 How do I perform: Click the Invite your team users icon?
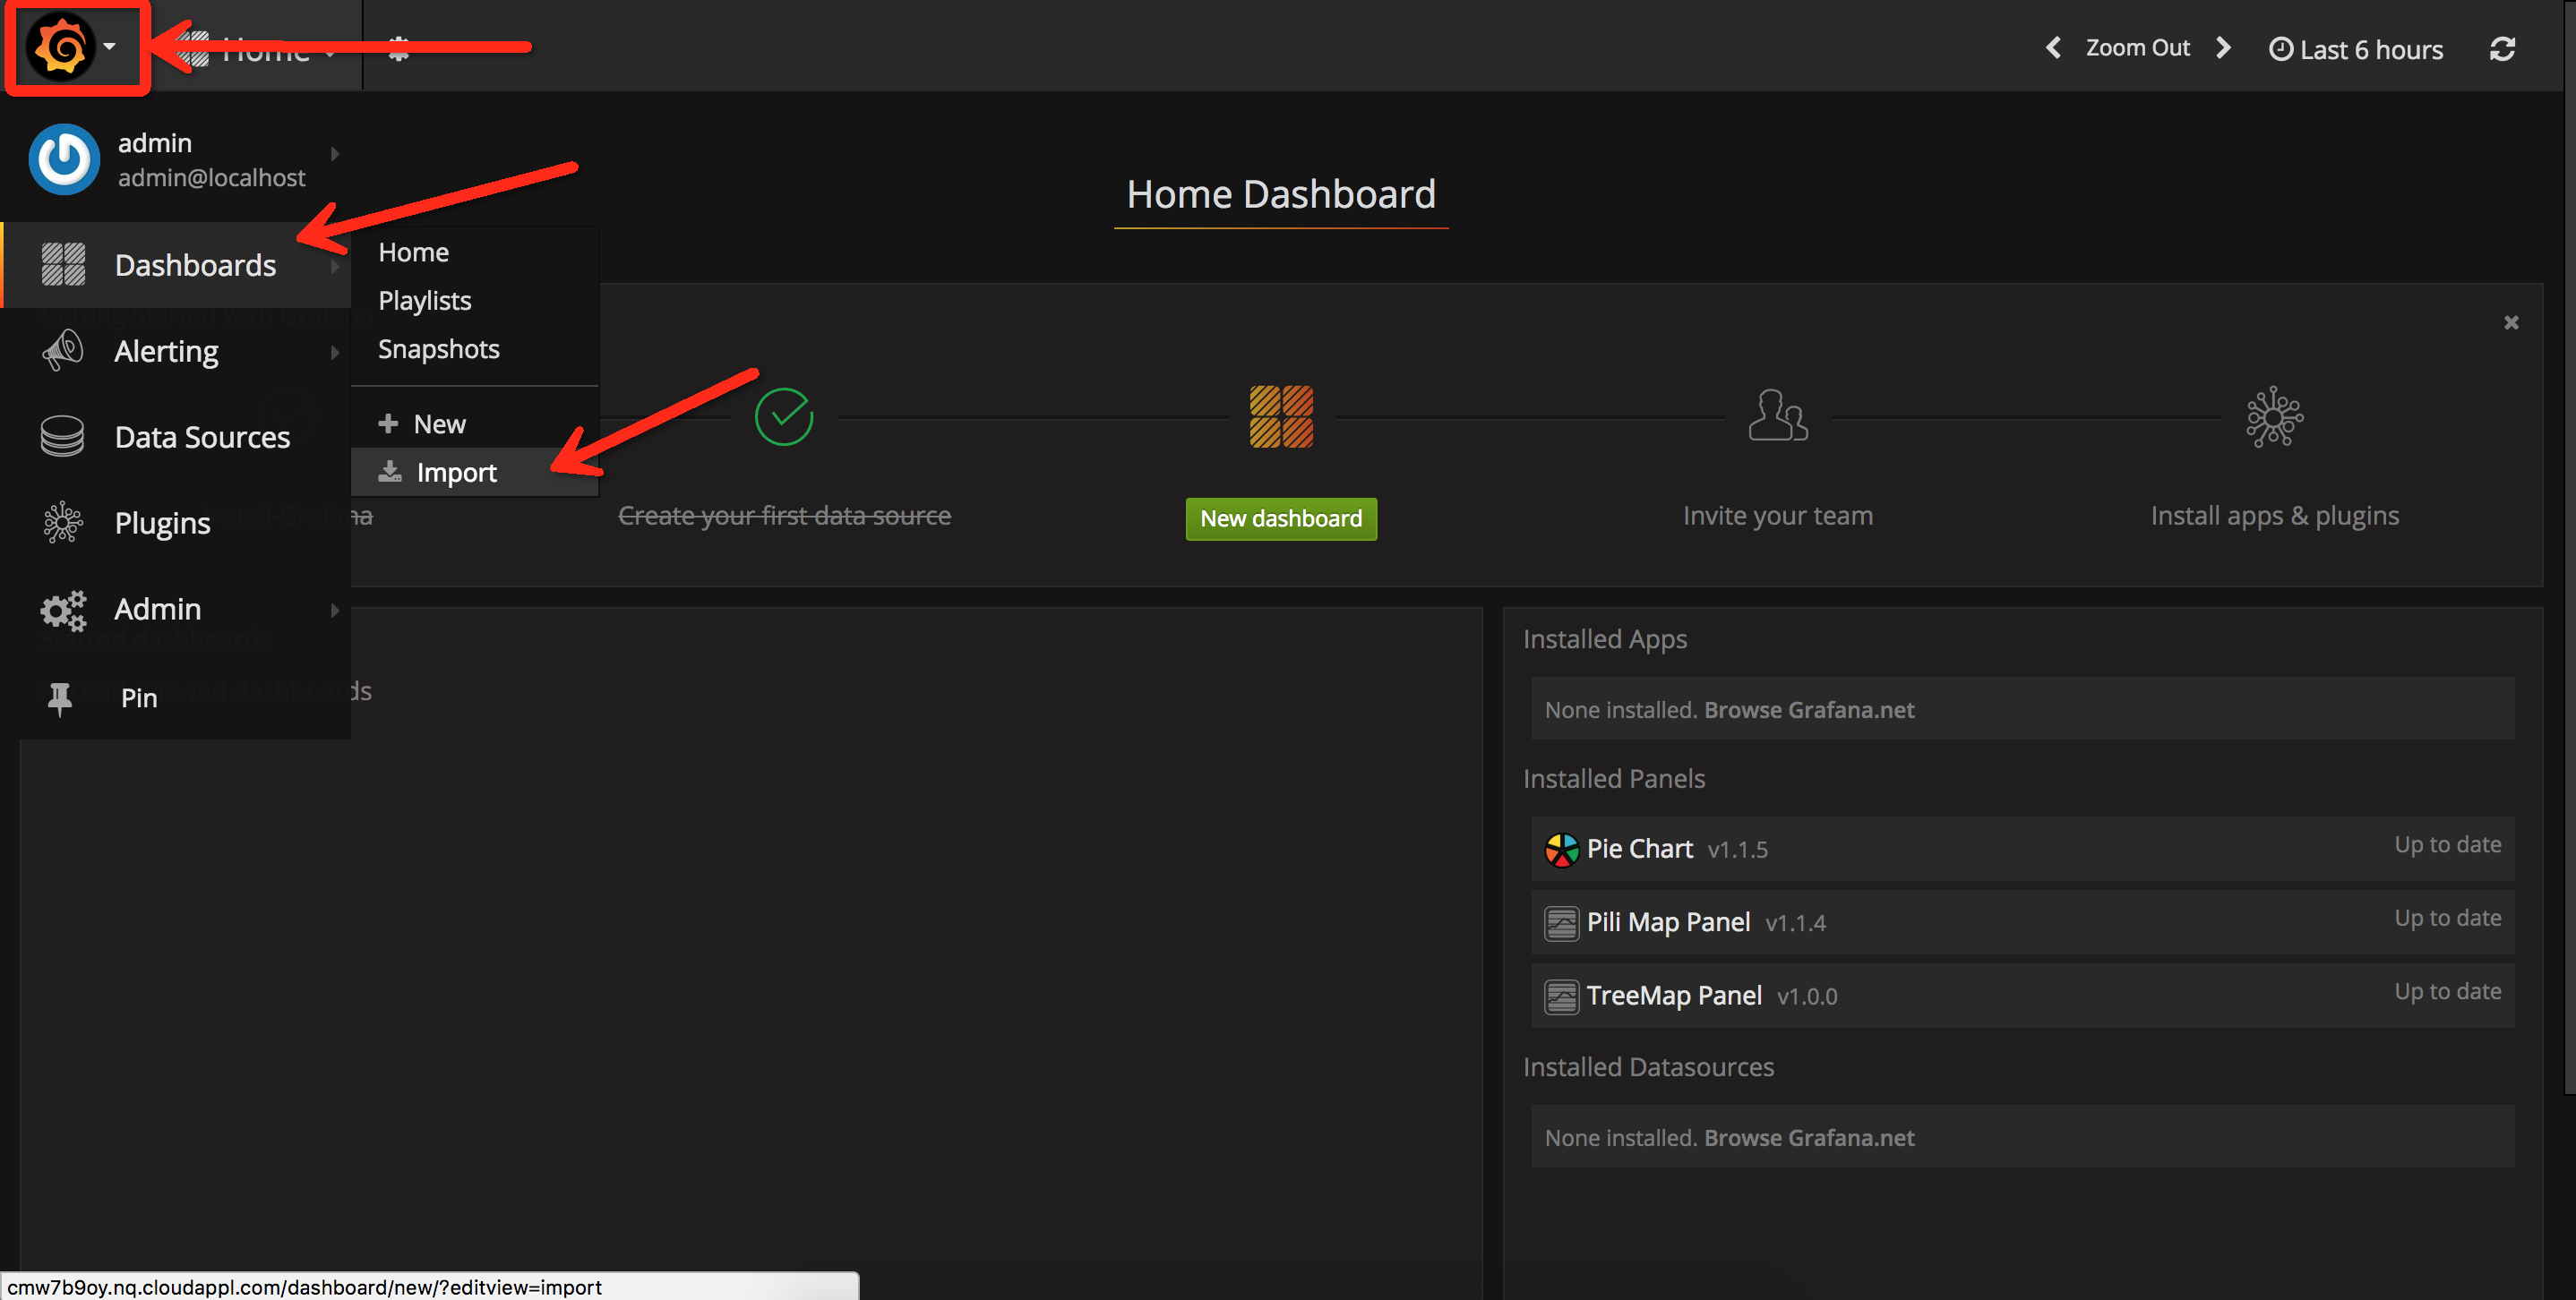[x=1777, y=415]
